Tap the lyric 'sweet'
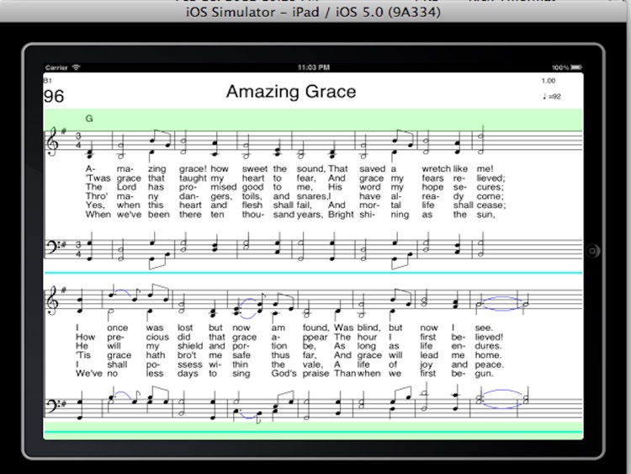 point(255,168)
